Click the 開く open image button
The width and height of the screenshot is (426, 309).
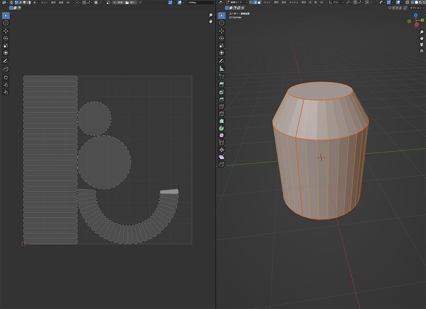[x=131, y=2]
